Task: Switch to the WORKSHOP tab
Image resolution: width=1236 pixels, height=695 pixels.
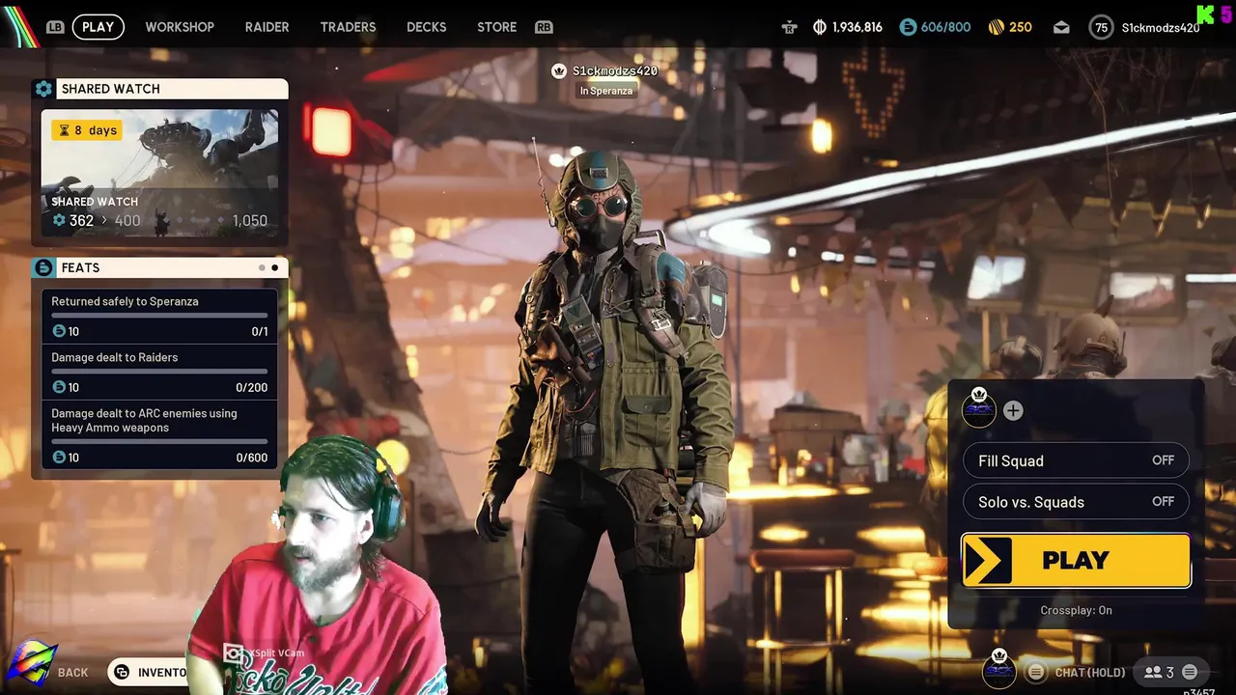Action: [x=180, y=27]
